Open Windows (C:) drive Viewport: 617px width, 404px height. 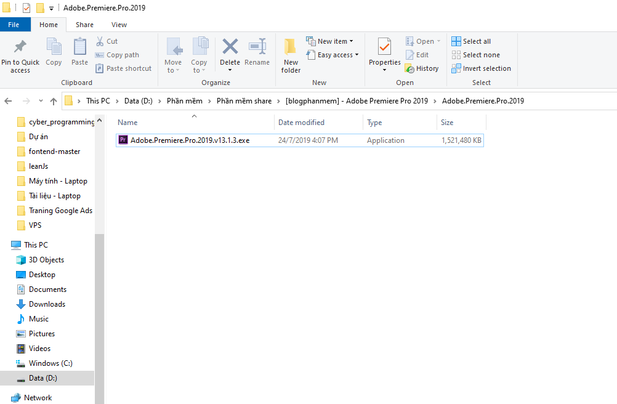click(x=44, y=363)
